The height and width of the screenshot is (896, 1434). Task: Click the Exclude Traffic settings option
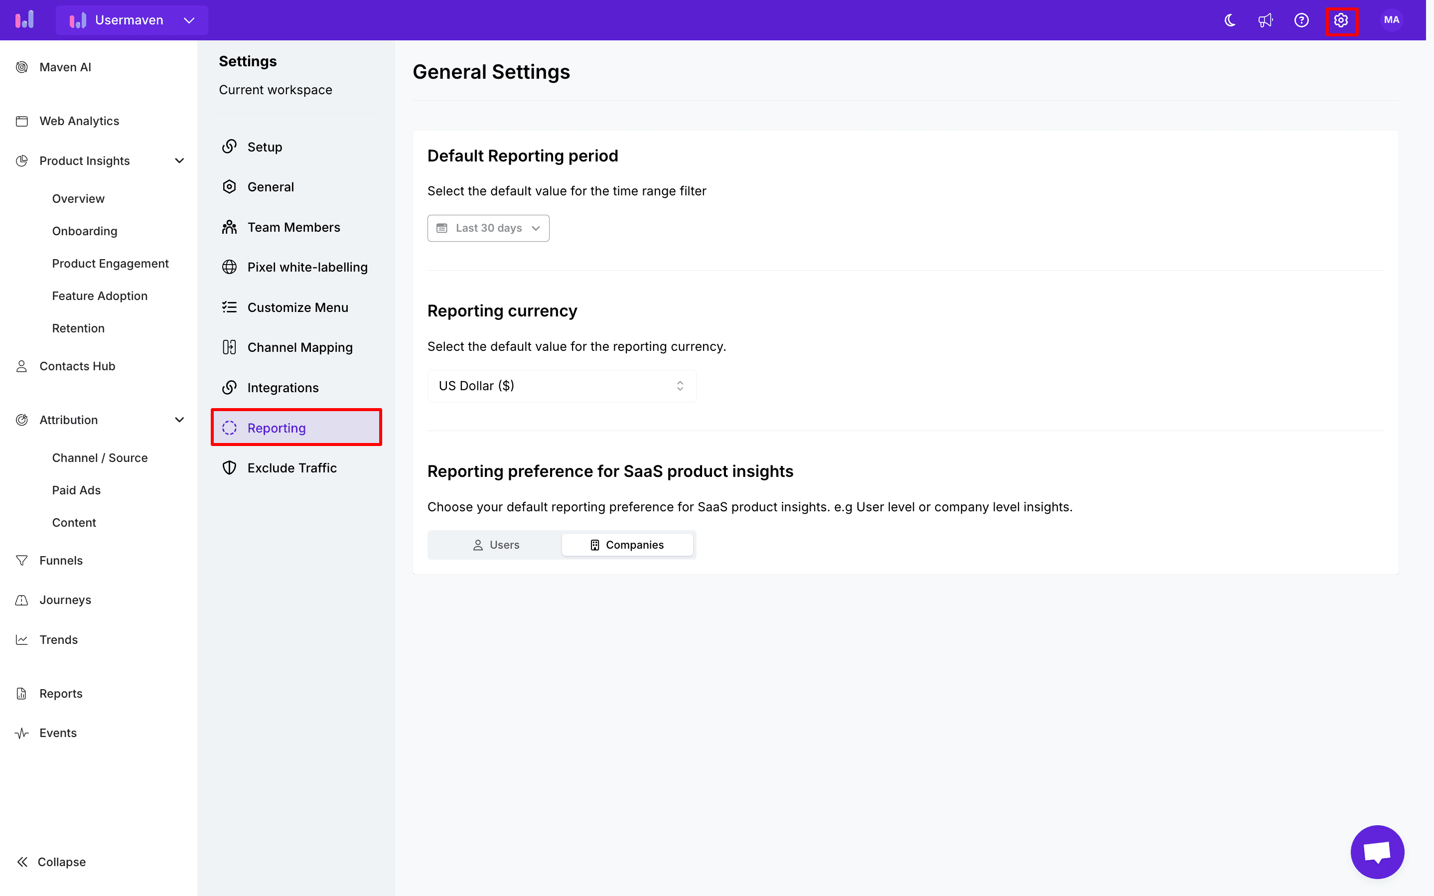click(292, 467)
